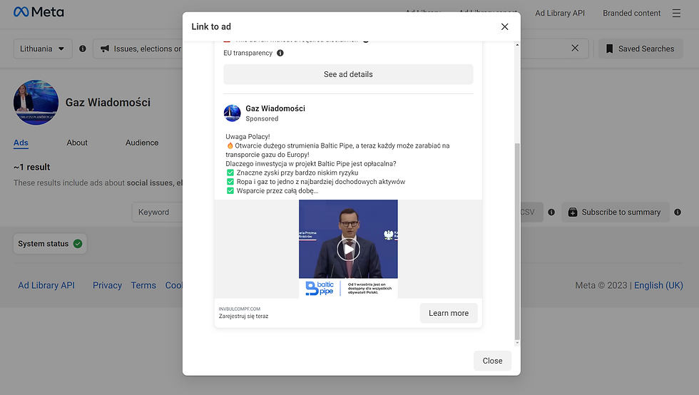Open Branded content in header
This screenshot has height=395, width=699.
pyautogui.click(x=632, y=13)
